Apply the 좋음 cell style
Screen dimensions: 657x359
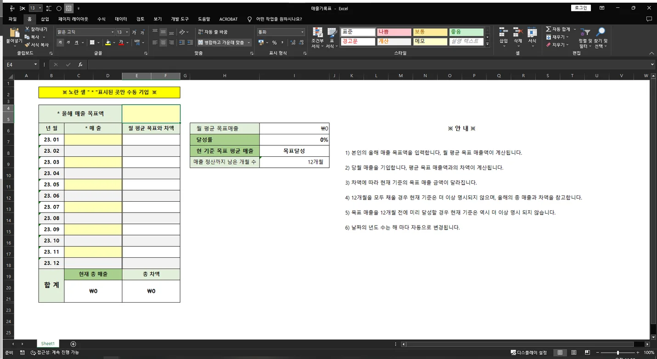pyautogui.click(x=466, y=32)
